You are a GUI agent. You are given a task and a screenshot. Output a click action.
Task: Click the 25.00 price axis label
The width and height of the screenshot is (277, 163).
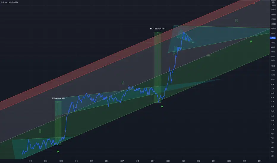click(x=273, y=111)
